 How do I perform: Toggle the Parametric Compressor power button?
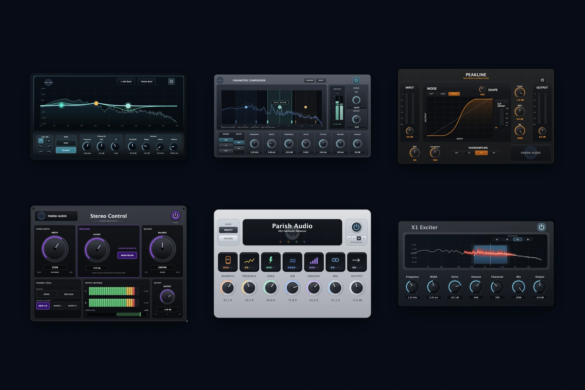coord(356,80)
